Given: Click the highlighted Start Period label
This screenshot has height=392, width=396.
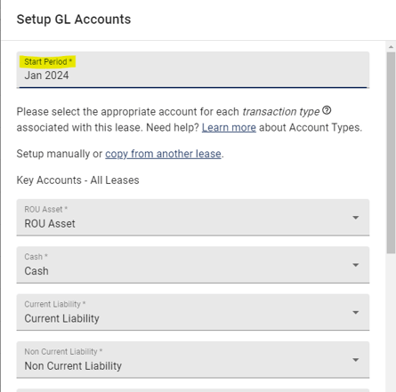Looking at the screenshot, I should (48, 62).
